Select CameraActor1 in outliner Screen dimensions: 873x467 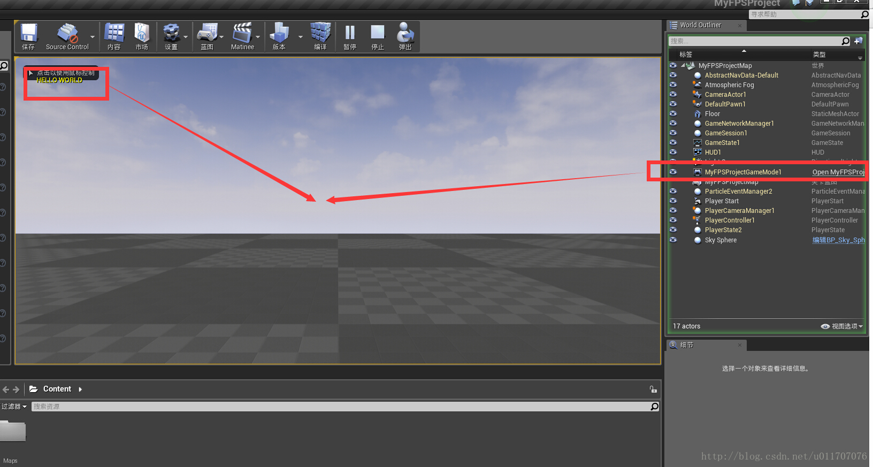(x=725, y=95)
